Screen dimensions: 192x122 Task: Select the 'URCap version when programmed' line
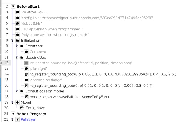point(52,29)
